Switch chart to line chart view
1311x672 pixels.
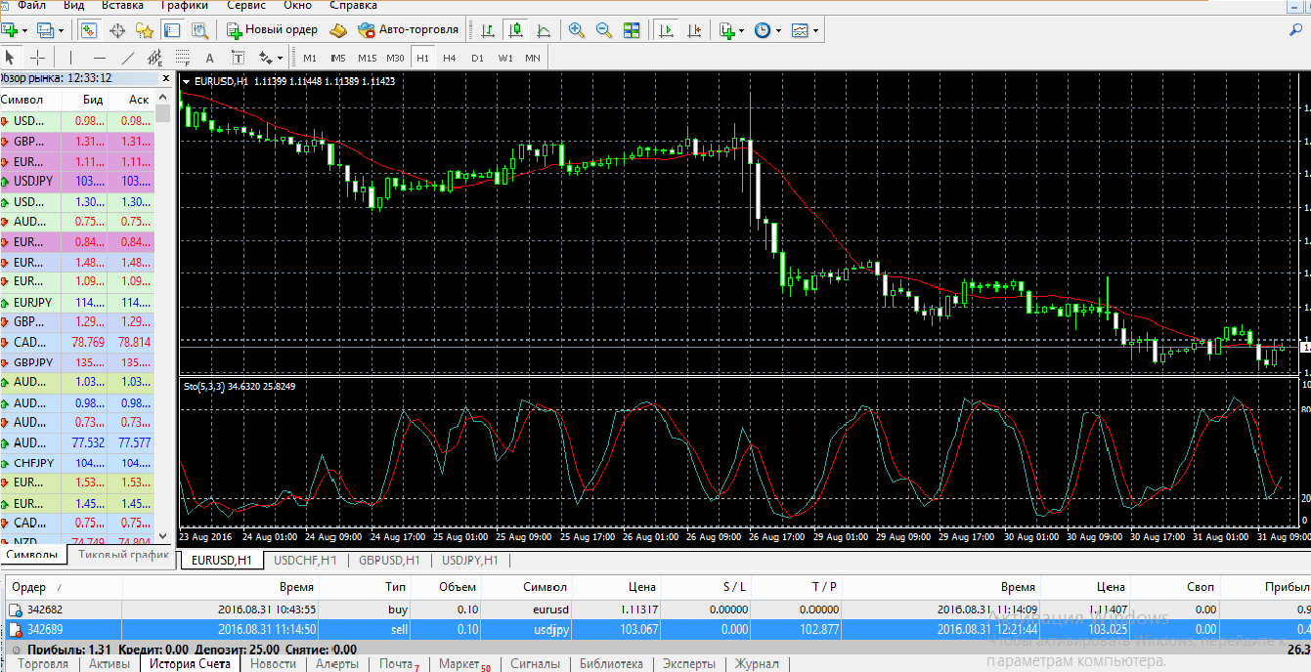(x=543, y=30)
